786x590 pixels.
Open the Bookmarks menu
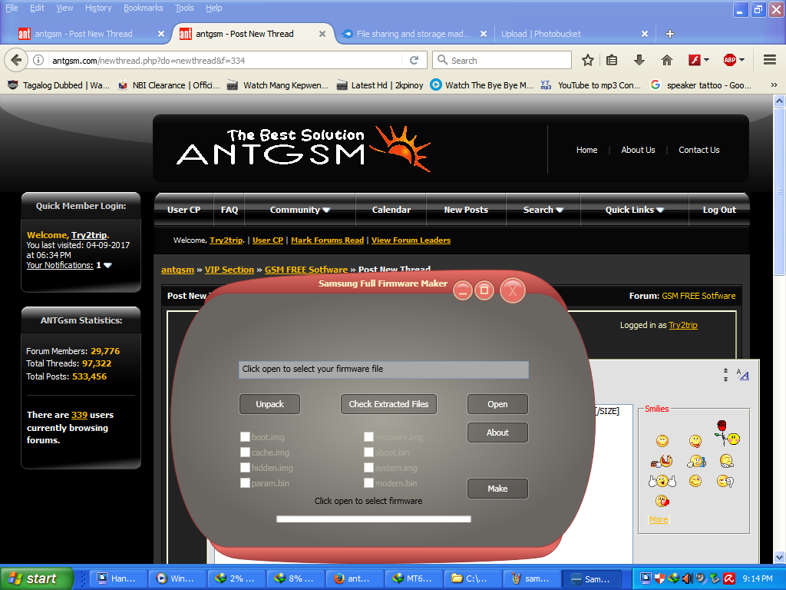pos(143,8)
